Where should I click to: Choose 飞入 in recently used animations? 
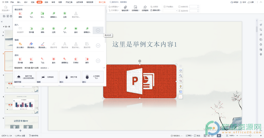tap(31, 15)
